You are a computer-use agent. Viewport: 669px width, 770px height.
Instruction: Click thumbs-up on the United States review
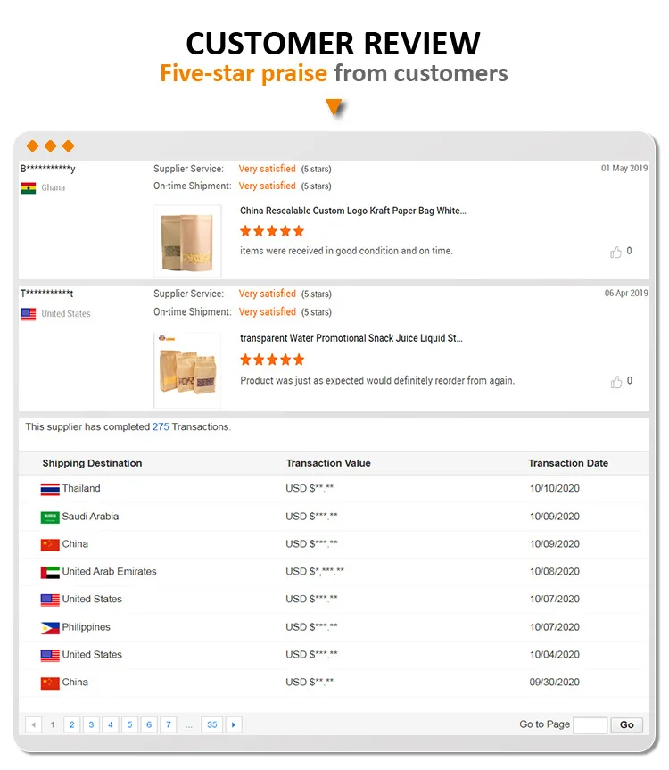[615, 382]
